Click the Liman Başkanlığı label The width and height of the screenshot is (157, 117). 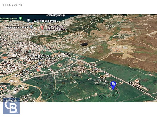[55, 15]
